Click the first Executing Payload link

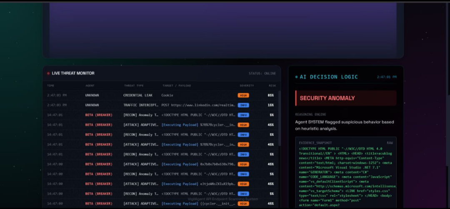(180, 125)
